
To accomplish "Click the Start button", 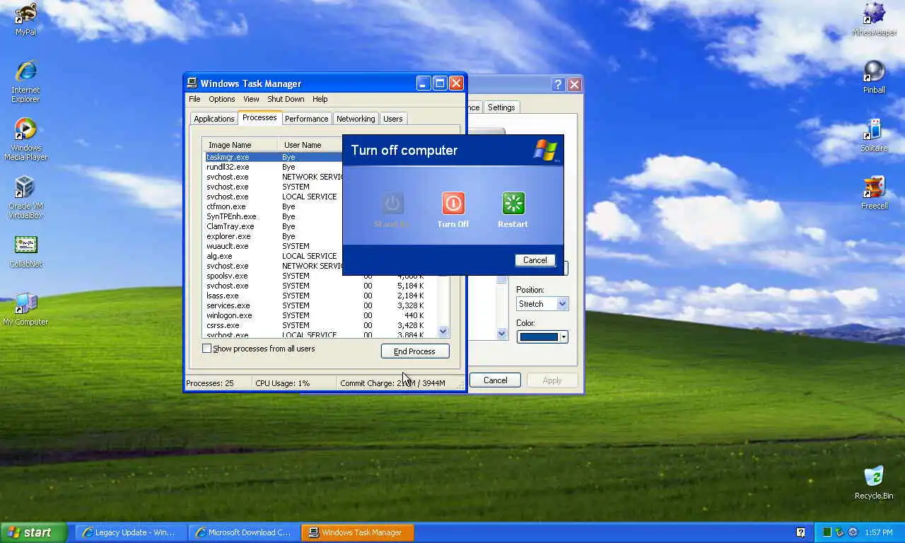I will [34, 532].
